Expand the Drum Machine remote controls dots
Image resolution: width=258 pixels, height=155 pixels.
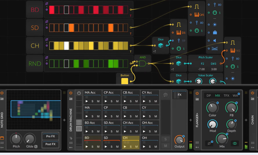71,142
